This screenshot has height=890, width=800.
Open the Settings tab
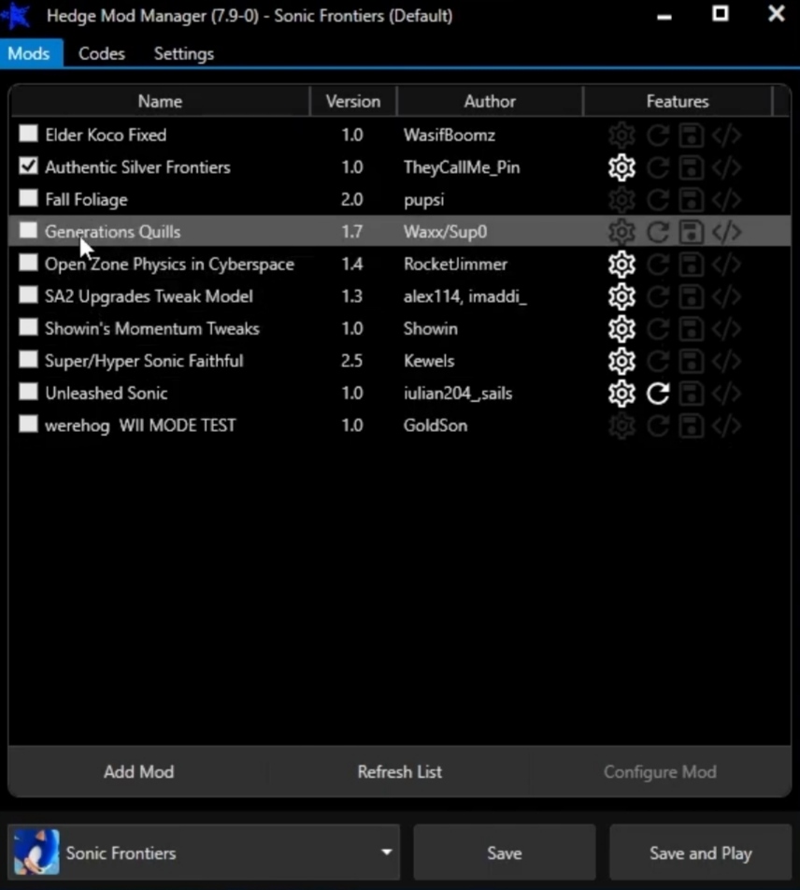point(184,53)
